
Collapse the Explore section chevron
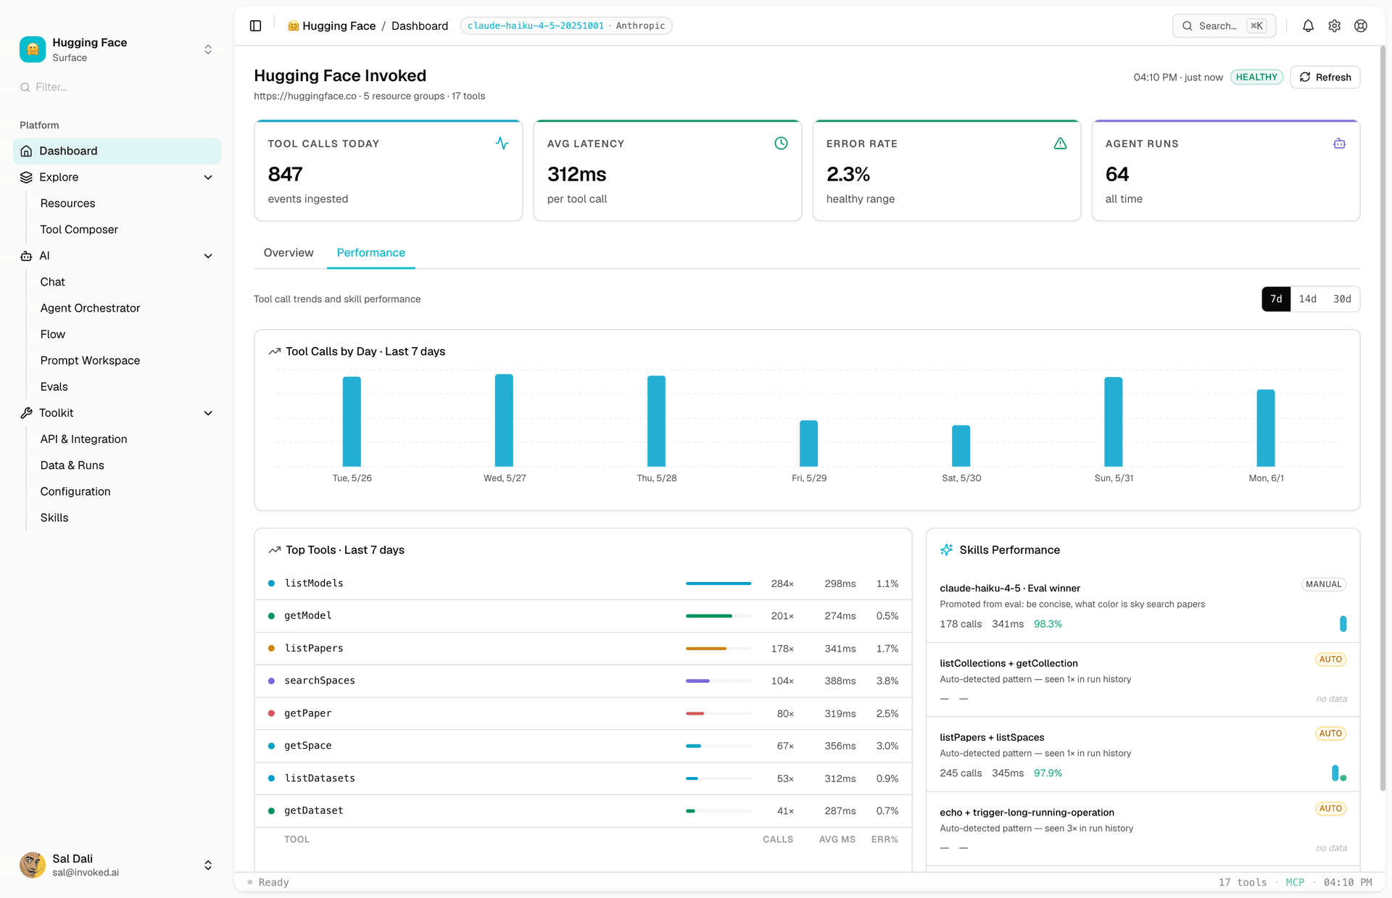pos(208,178)
